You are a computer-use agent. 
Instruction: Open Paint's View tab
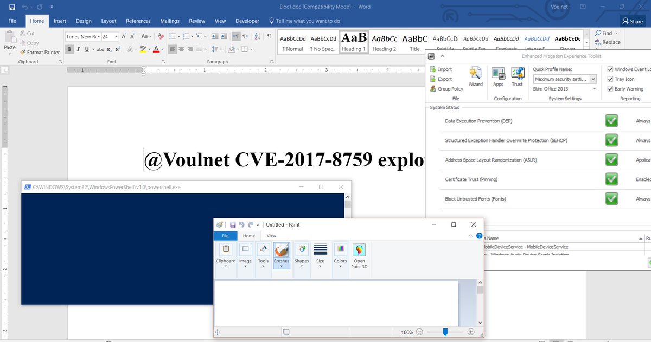click(x=271, y=235)
